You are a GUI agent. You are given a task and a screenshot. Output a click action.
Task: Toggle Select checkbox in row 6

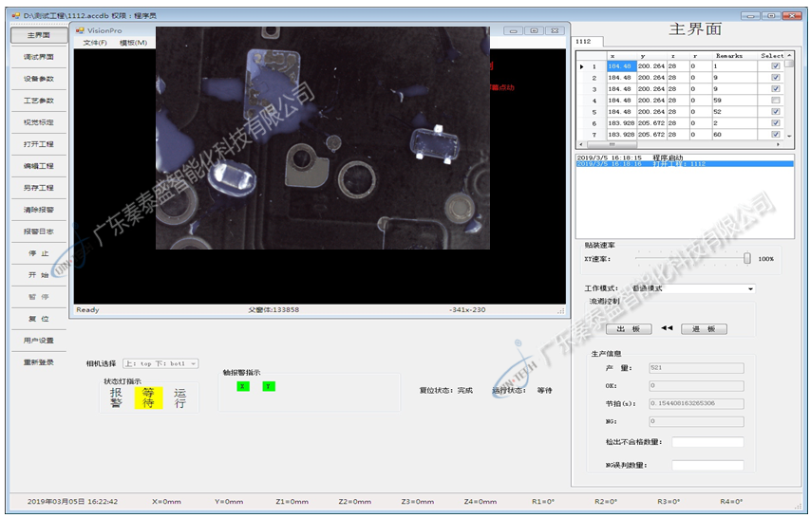pyautogui.click(x=776, y=123)
